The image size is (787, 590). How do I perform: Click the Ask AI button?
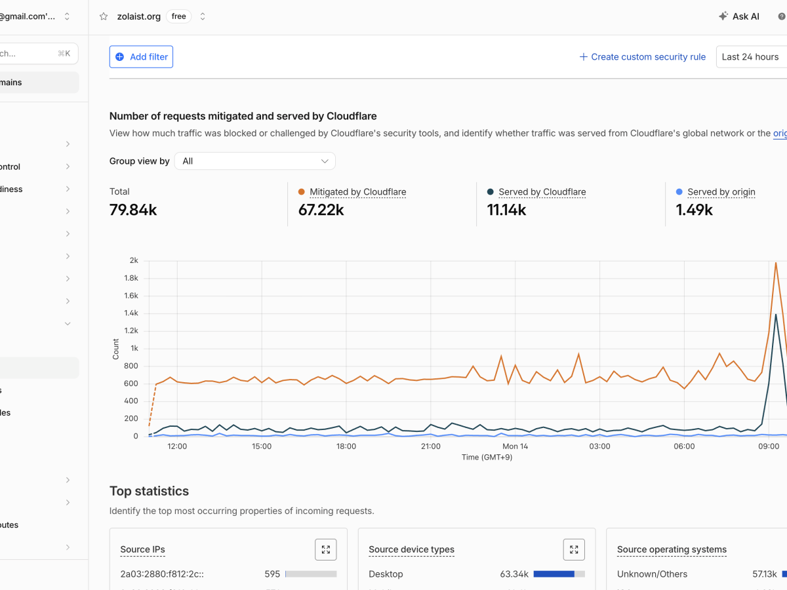[x=738, y=16]
